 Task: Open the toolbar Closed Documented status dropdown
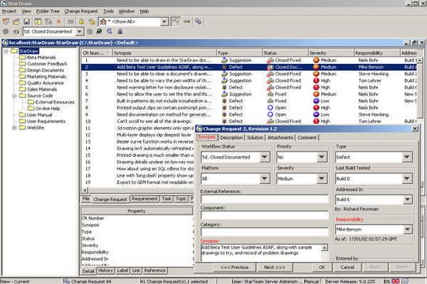click(x=79, y=32)
